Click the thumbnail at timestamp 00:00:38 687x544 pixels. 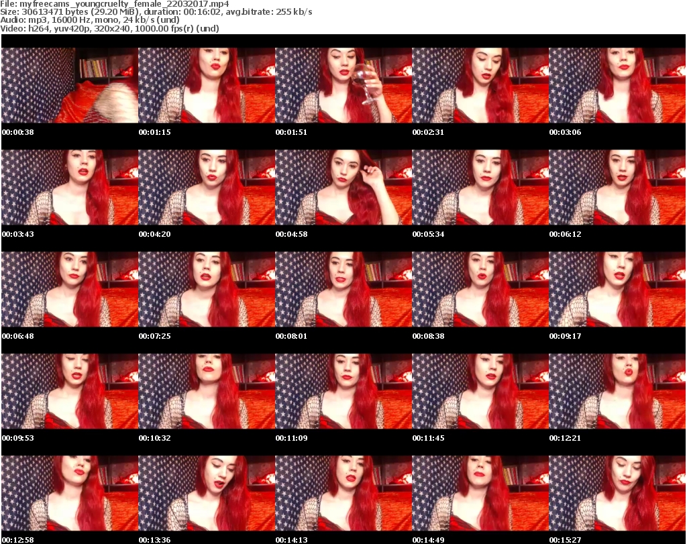coord(70,85)
